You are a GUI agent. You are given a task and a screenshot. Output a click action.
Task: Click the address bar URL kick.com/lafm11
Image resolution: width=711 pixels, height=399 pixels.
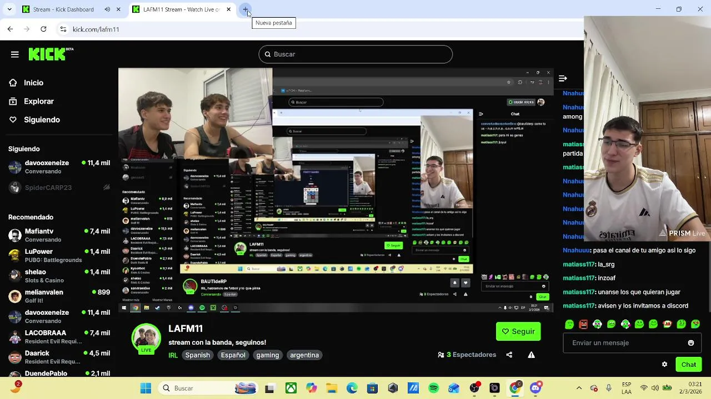pos(96,29)
